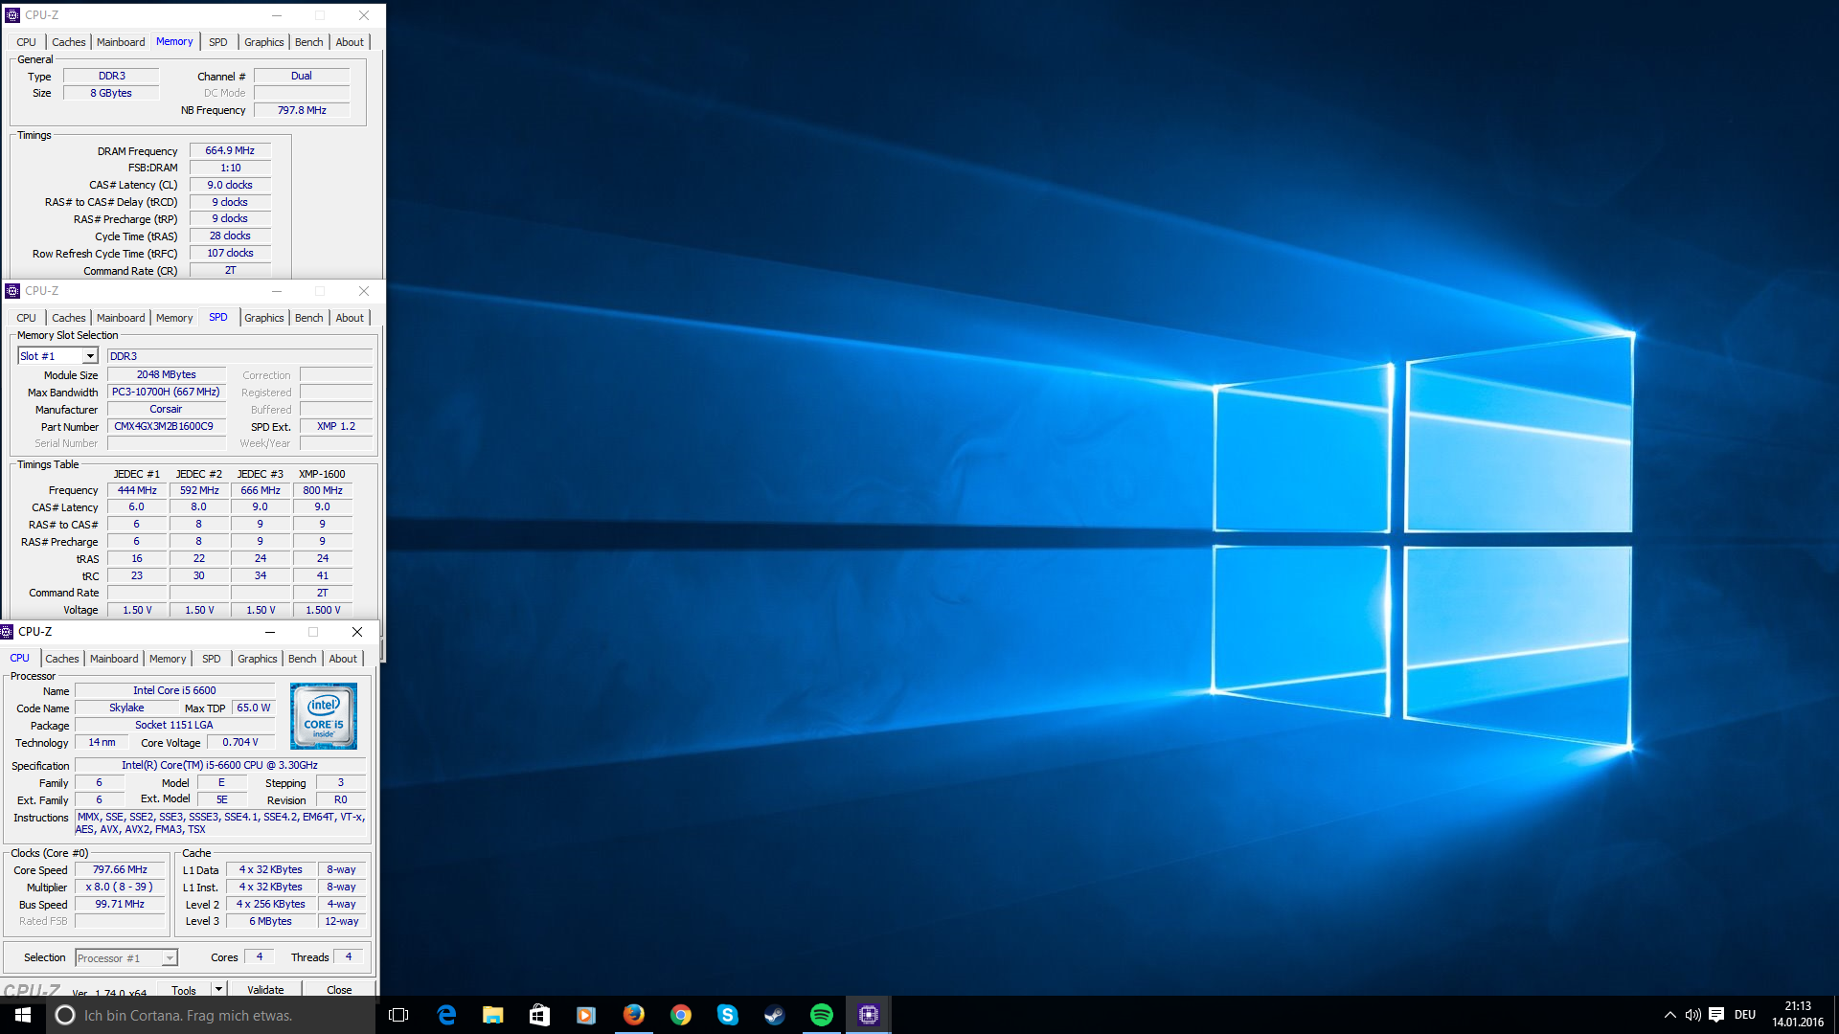This screenshot has height=1034, width=1839.
Task: Expand the Slot #1 memory slot dropdown
Action: [90, 356]
